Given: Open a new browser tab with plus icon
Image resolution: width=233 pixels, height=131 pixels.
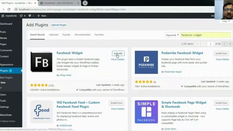Looking at the screenshot, I should click(85, 3).
